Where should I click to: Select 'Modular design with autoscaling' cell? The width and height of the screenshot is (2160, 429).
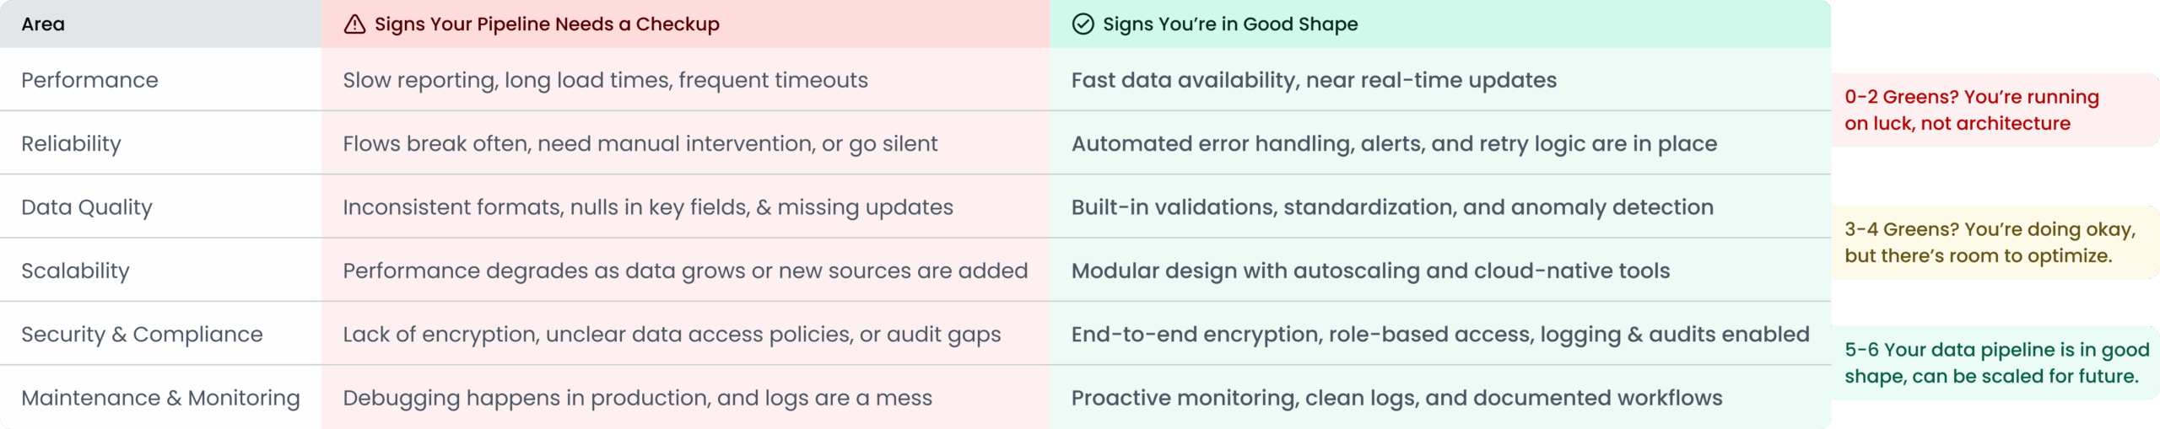pyautogui.click(x=1370, y=271)
